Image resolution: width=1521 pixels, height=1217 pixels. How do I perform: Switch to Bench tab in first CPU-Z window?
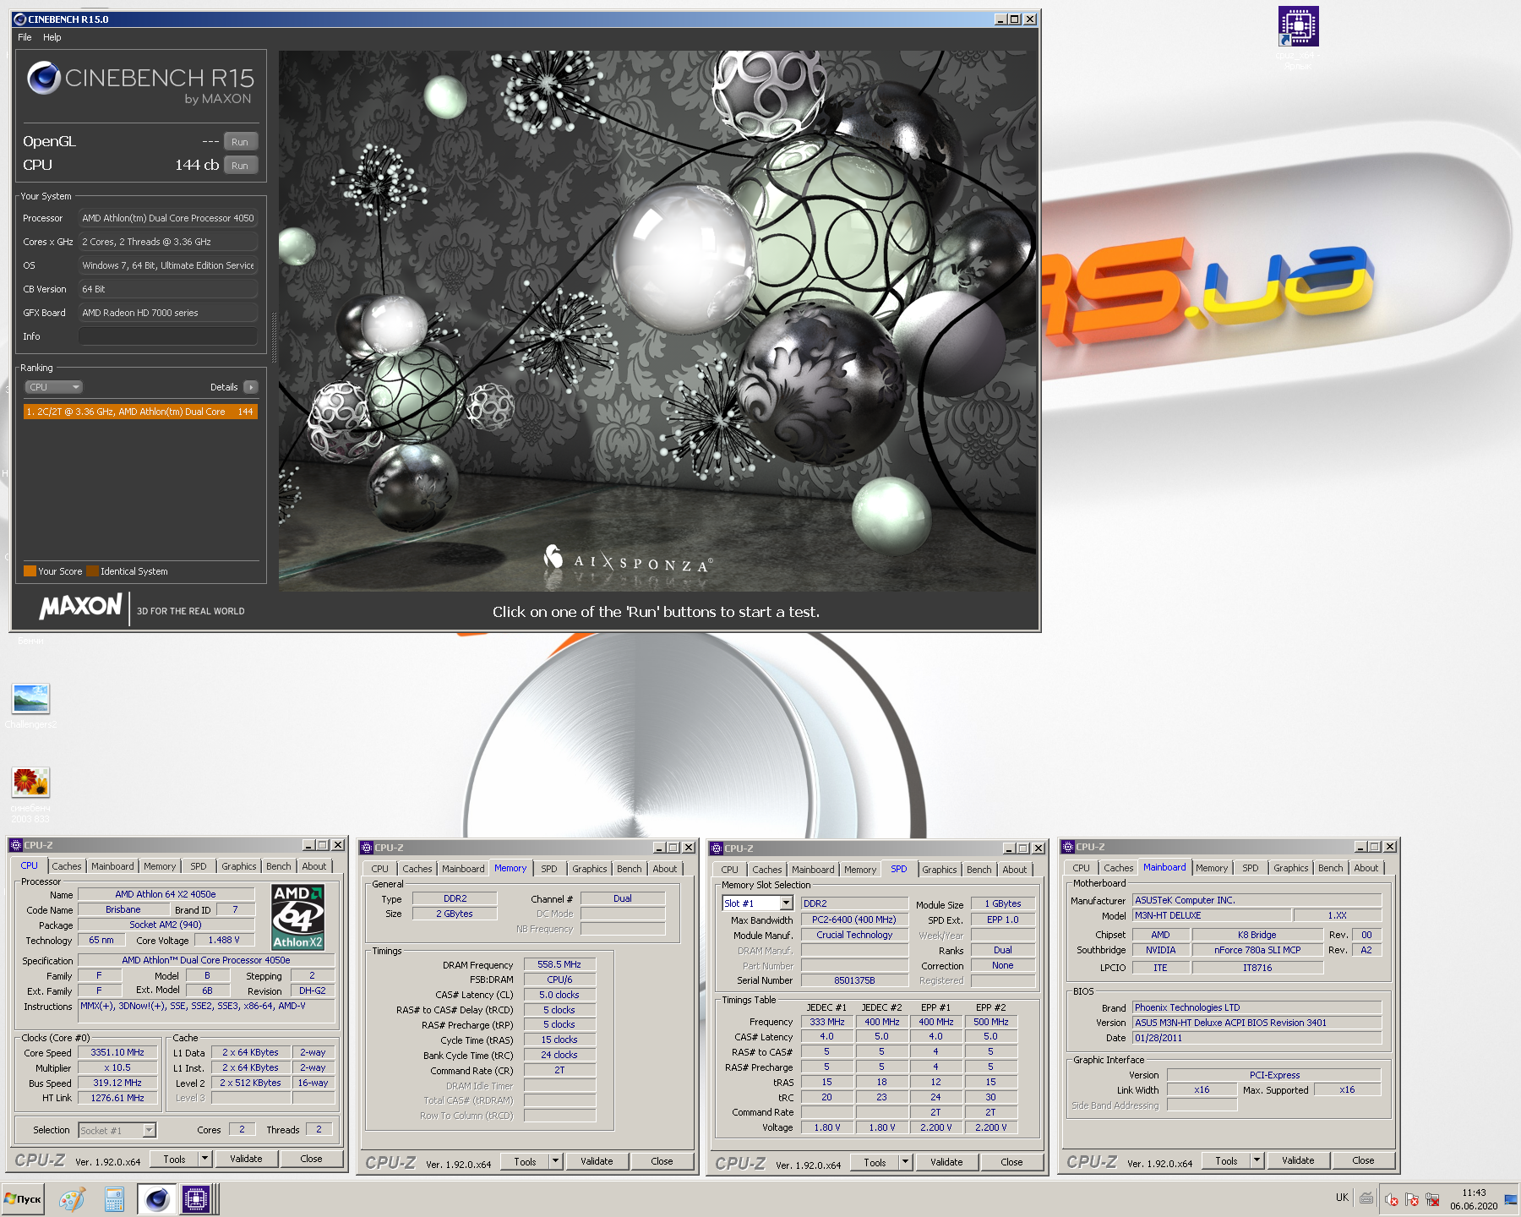pyautogui.click(x=278, y=866)
